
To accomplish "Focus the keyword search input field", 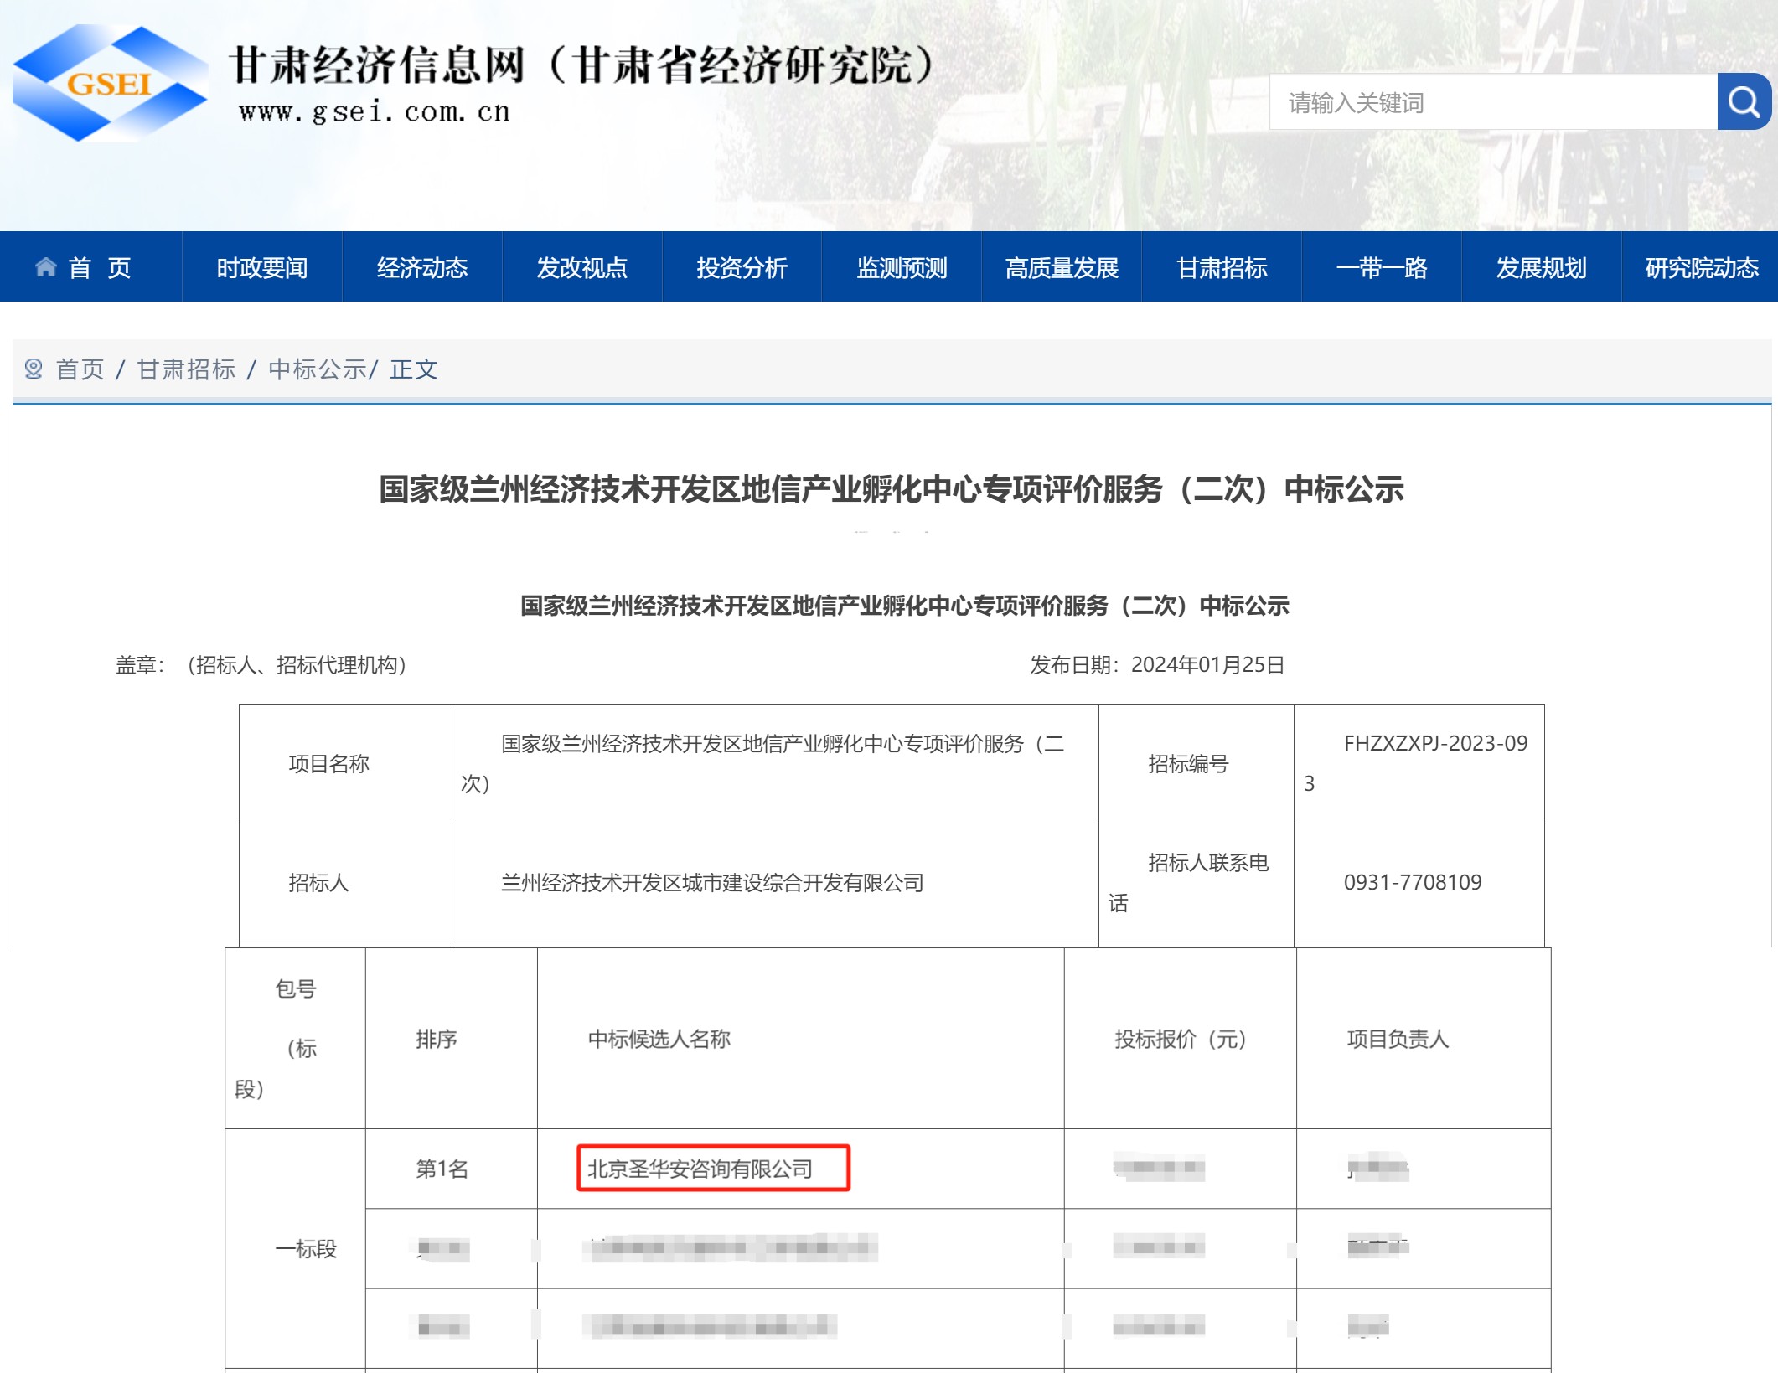I will click(1493, 101).
